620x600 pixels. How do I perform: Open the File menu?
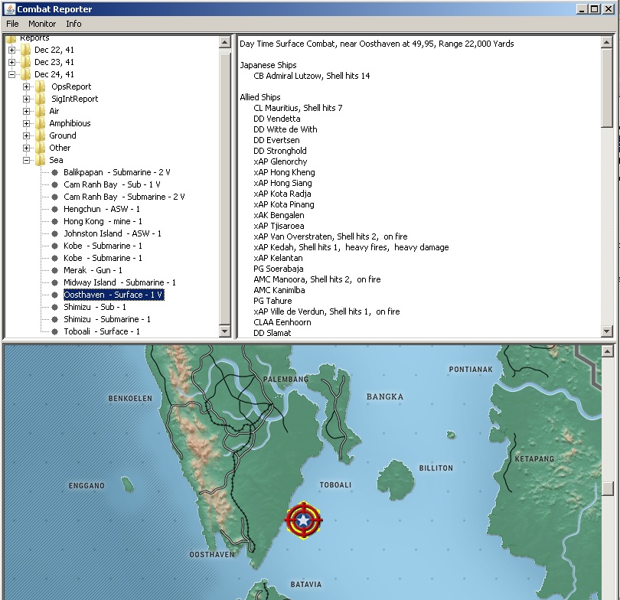click(12, 24)
